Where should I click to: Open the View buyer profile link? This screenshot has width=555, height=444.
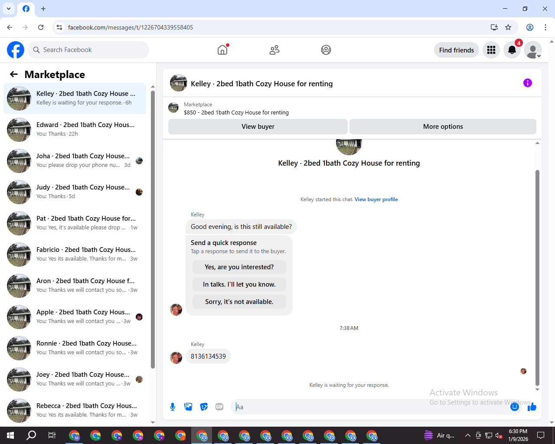point(376,199)
